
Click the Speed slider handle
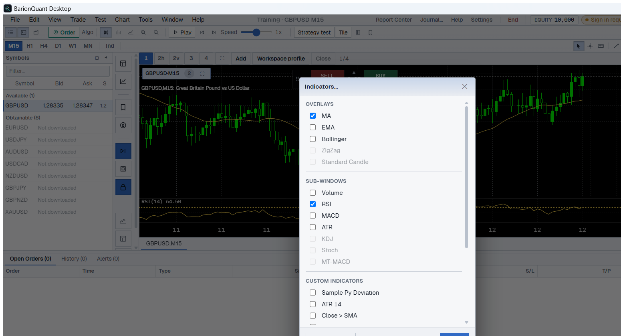(256, 32)
